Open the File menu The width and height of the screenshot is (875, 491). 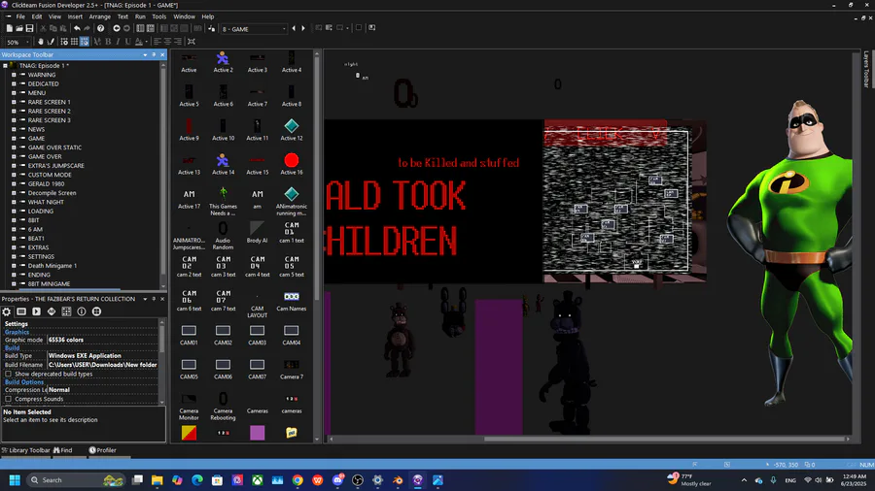tap(20, 16)
